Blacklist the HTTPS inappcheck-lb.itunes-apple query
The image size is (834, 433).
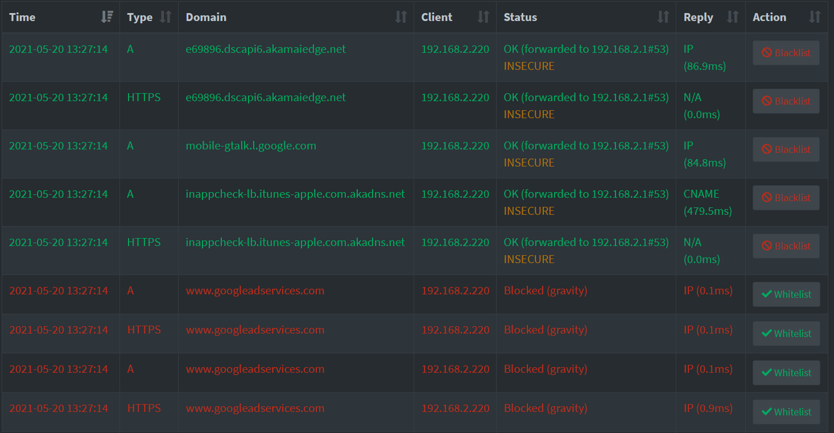786,246
